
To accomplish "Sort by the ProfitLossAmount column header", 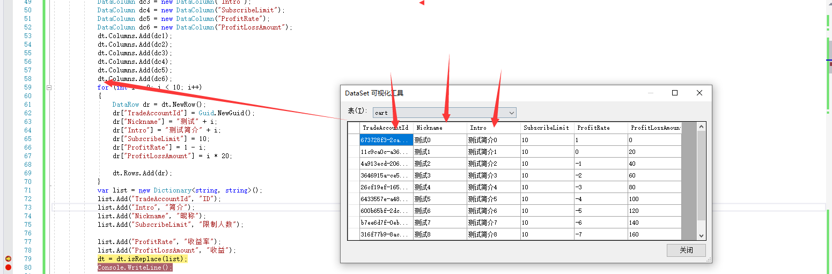I will click(654, 128).
